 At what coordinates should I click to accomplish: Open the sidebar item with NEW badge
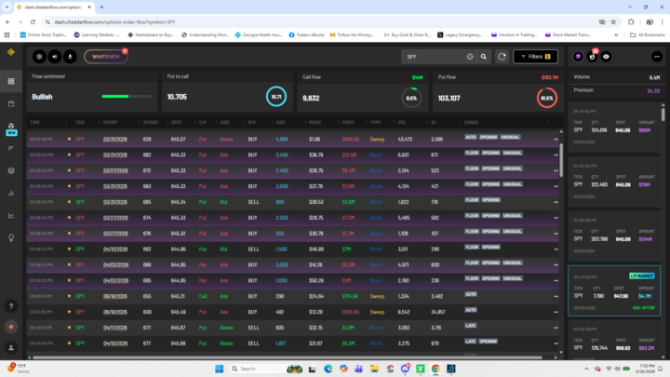pos(11,128)
